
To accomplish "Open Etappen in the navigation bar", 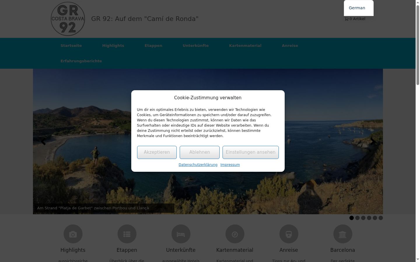I will click(153, 46).
